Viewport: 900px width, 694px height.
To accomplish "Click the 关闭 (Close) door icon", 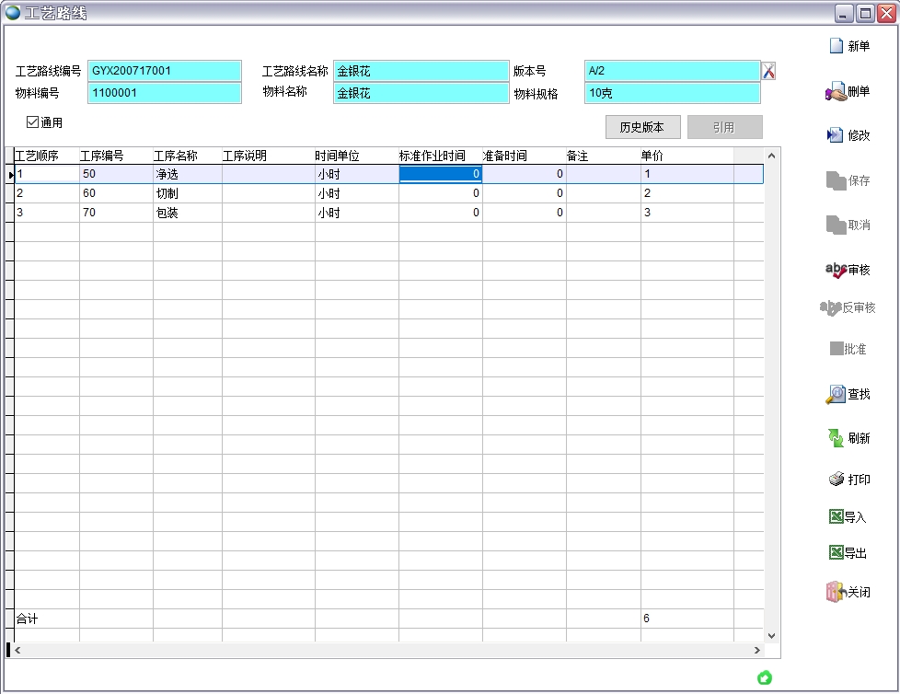I will click(836, 592).
